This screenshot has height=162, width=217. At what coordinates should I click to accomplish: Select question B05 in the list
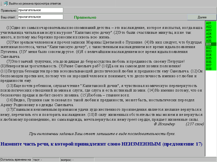click(x=211, y=58)
